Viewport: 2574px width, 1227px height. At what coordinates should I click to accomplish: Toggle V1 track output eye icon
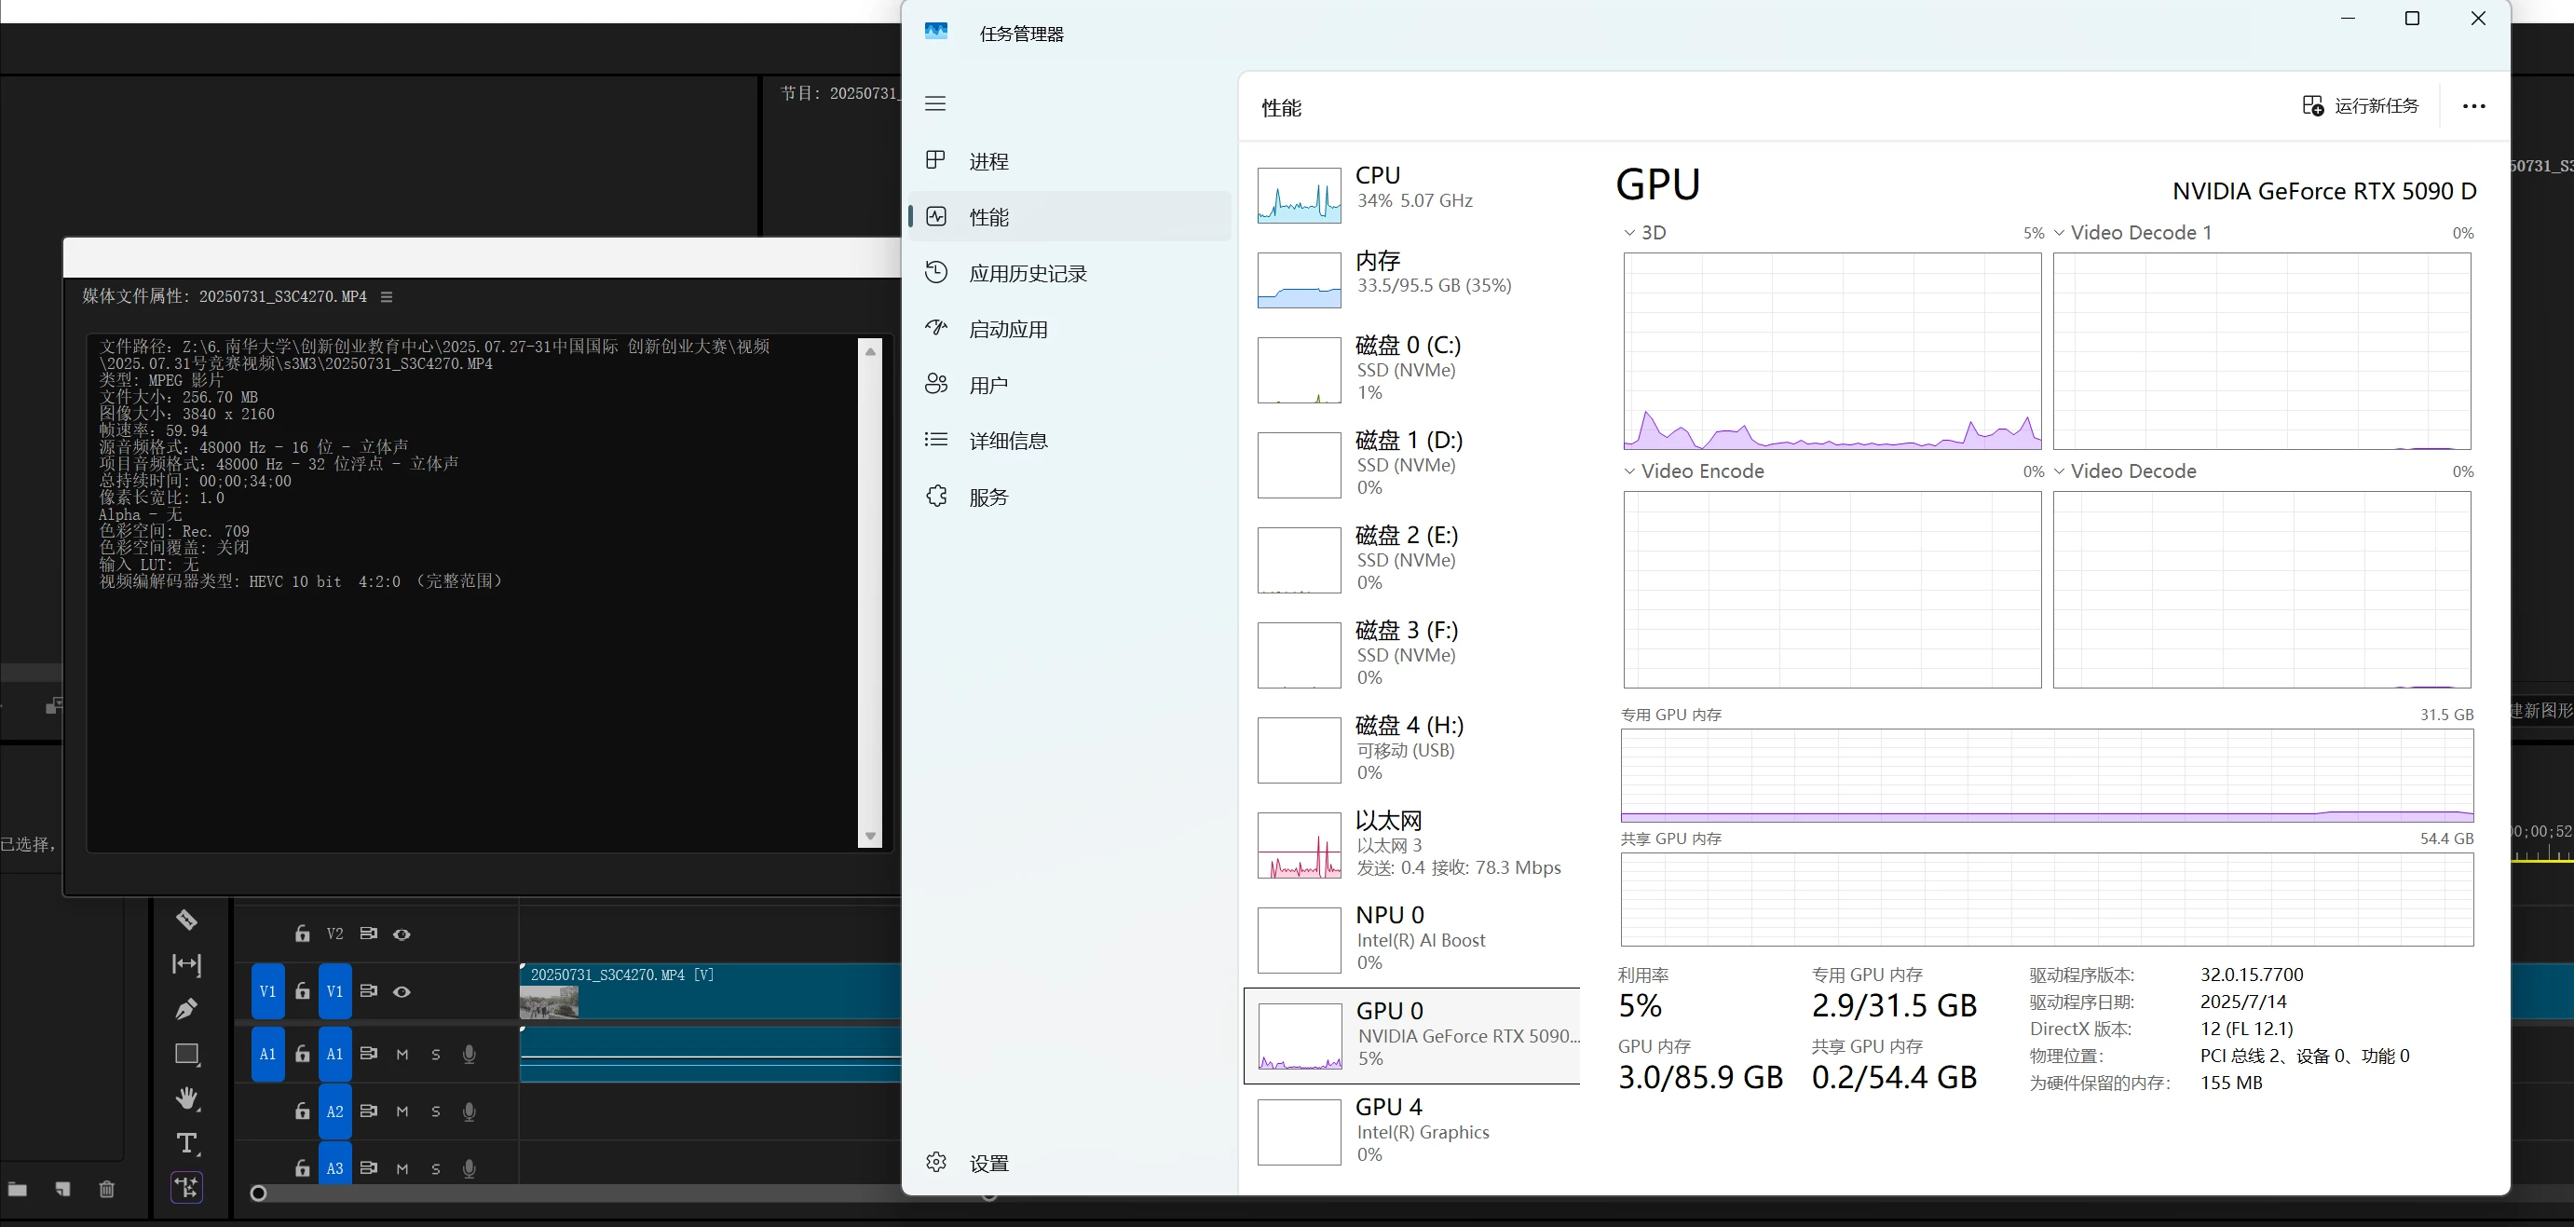point(402,992)
